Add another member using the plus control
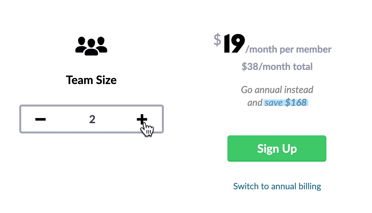Viewport: 372px width, 213px height. tap(142, 119)
